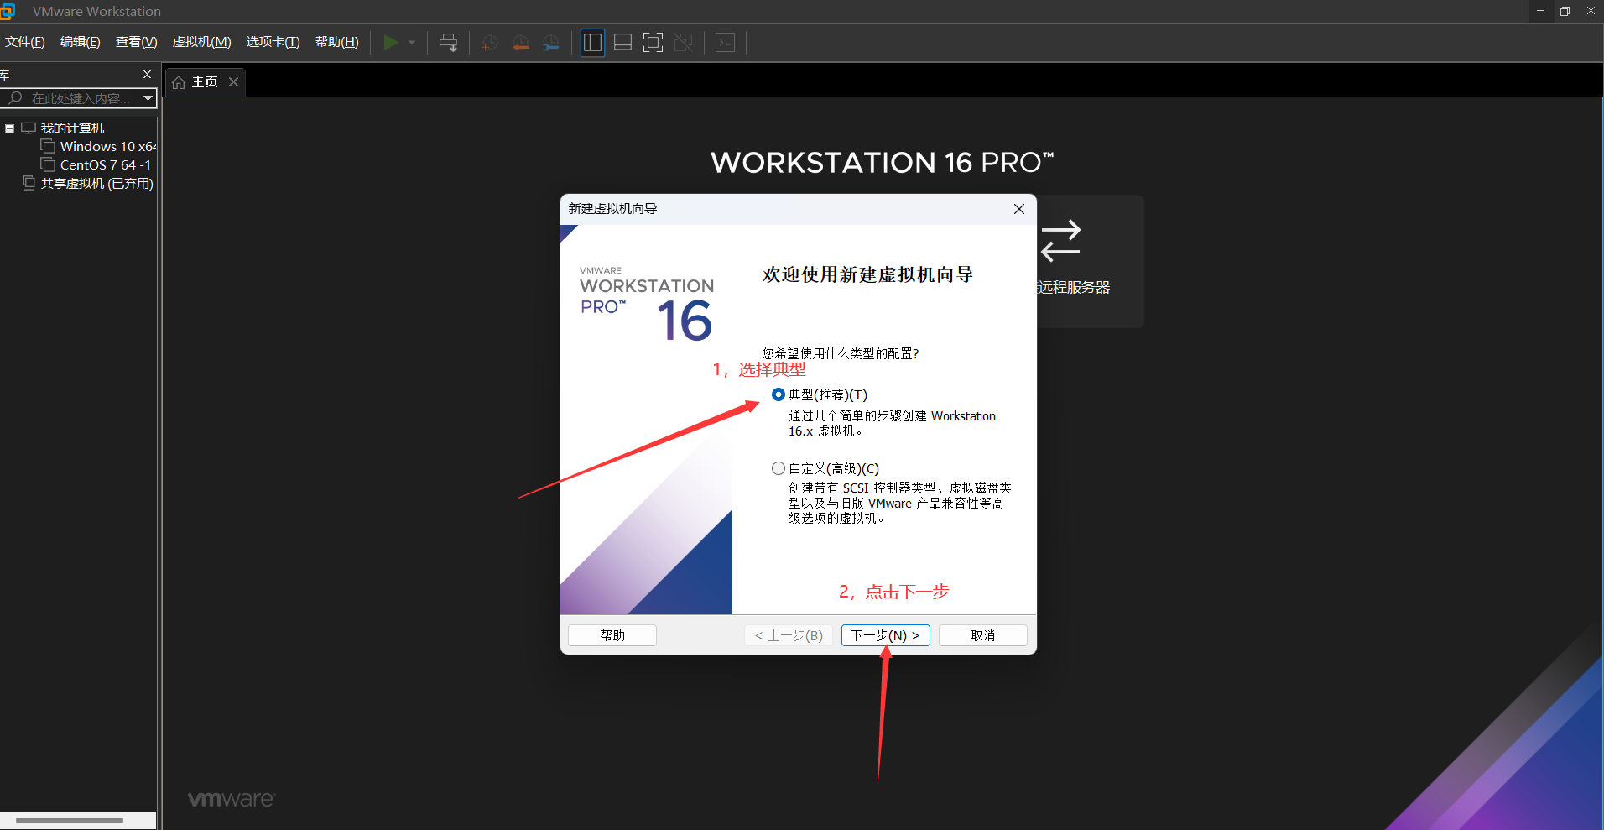Click the shared VMs icon in library
Viewport: 1604px width, 830px height.
click(x=29, y=183)
